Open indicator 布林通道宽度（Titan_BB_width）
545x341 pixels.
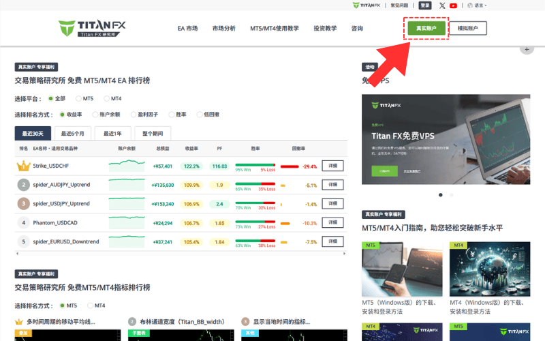coord(182,322)
